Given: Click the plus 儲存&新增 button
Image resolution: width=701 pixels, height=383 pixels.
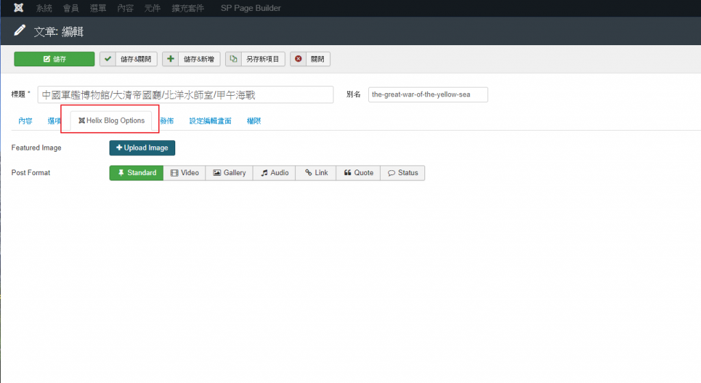Looking at the screenshot, I should point(191,60).
